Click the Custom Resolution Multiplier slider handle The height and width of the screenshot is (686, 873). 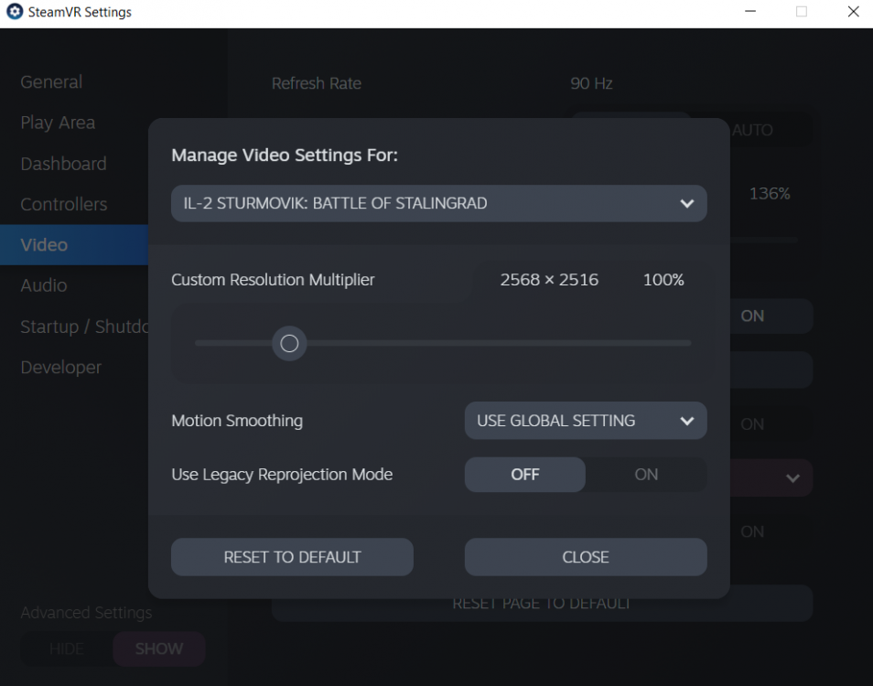click(289, 344)
